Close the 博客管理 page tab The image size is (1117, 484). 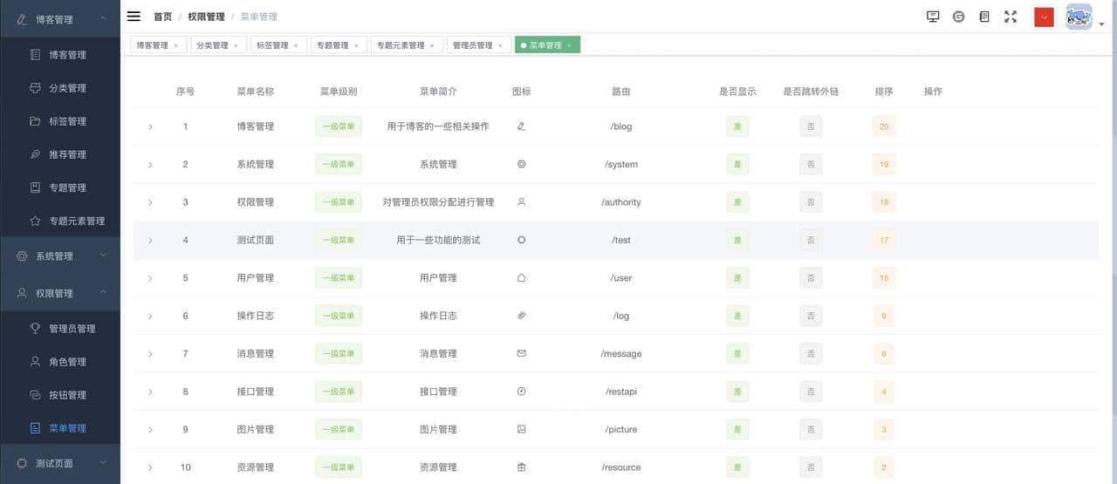tap(175, 45)
